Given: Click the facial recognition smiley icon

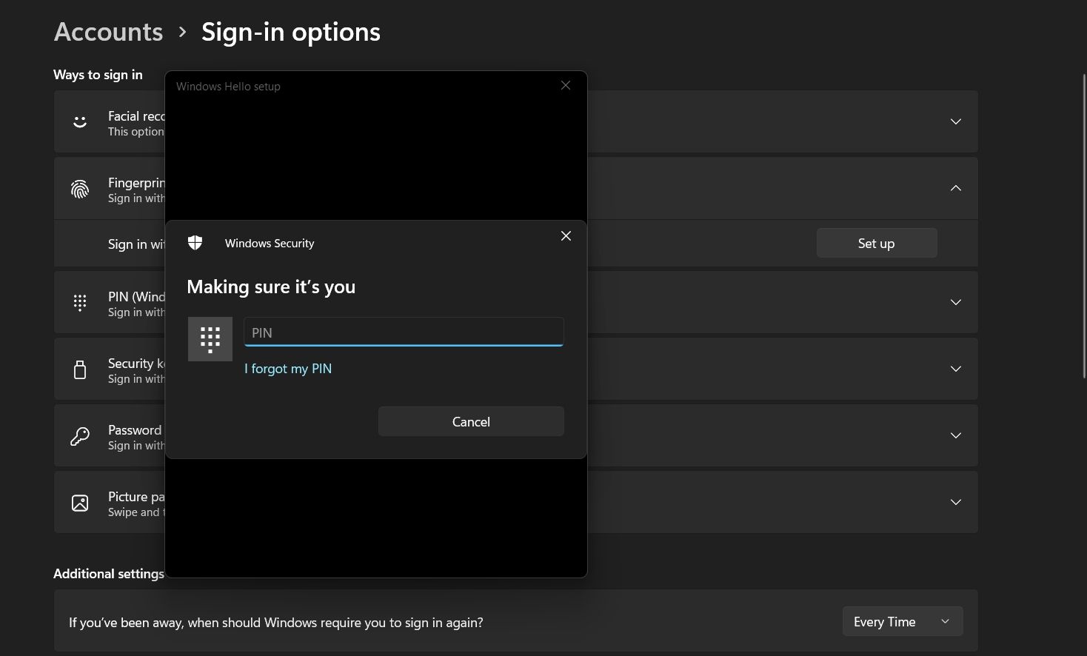Looking at the screenshot, I should [80, 121].
